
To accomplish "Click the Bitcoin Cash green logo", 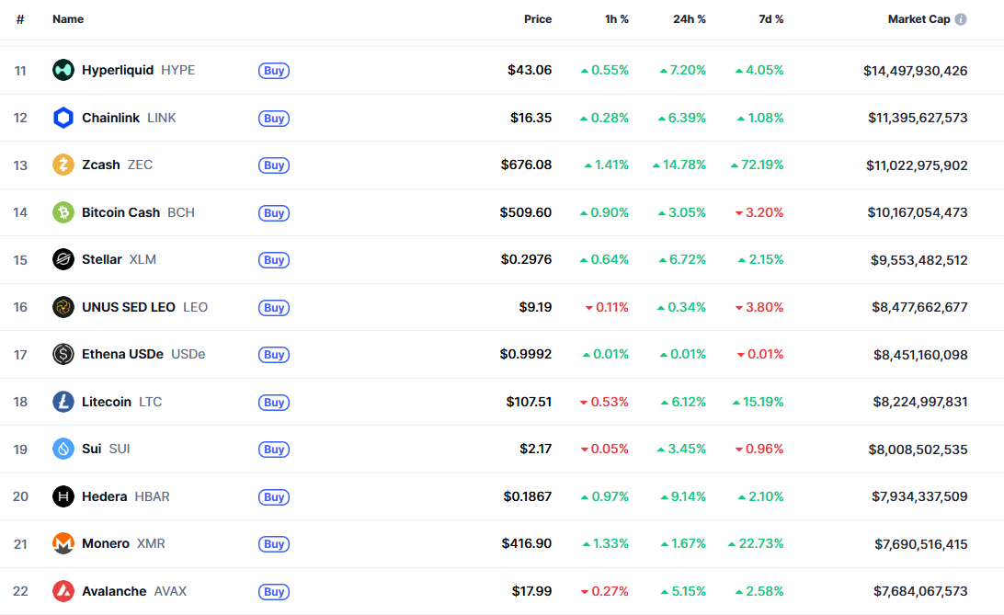I will tap(63, 212).
